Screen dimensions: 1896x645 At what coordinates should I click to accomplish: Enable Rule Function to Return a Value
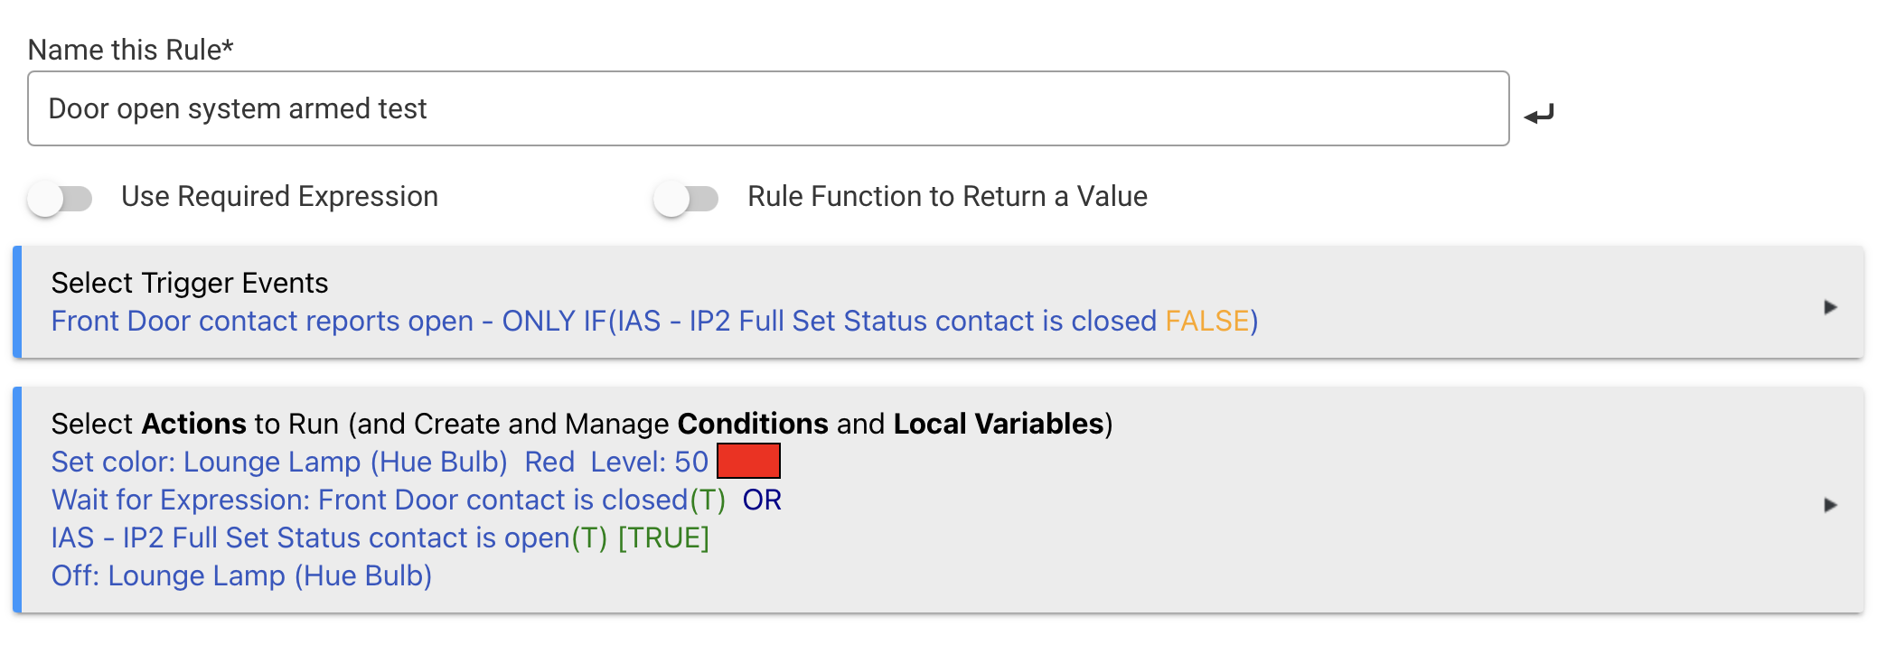686,198
